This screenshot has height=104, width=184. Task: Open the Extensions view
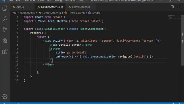[x=5, y=51]
